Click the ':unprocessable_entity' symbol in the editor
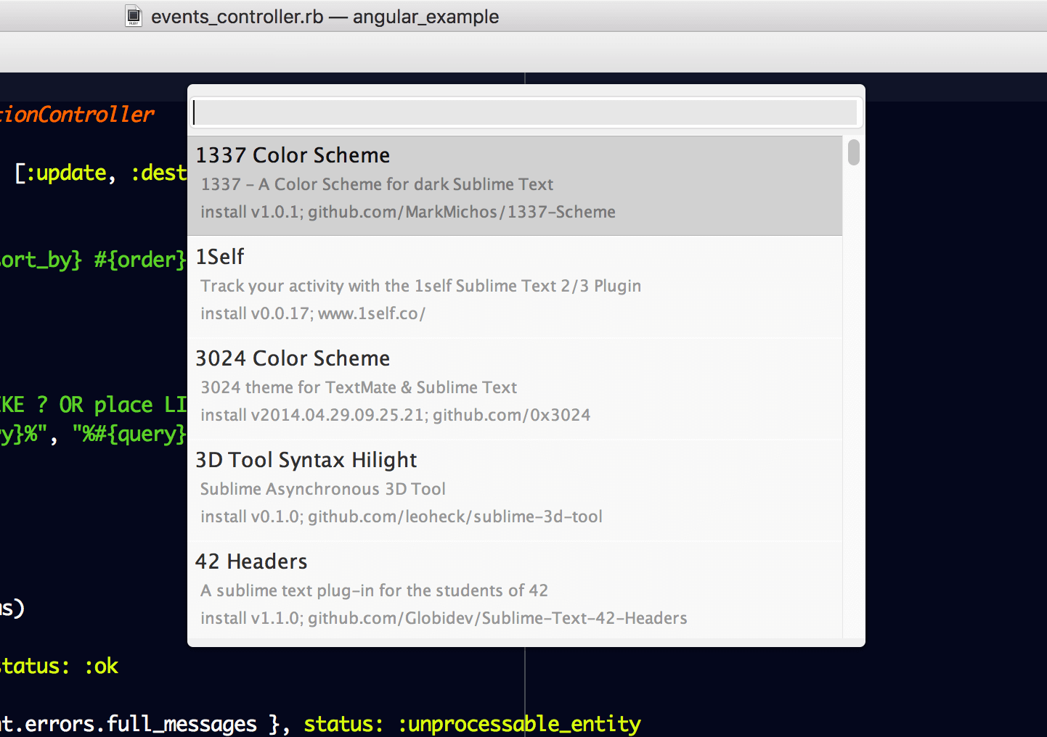The height and width of the screenshot is (737, 1047). (x=519, y=724)
